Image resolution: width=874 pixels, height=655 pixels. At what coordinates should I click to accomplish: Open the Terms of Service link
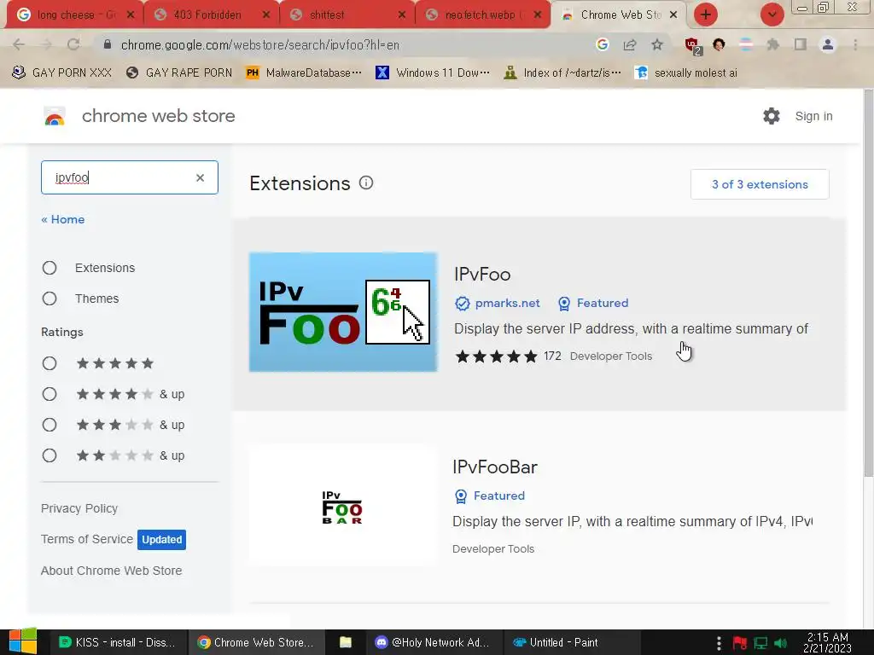coord(87,539)
